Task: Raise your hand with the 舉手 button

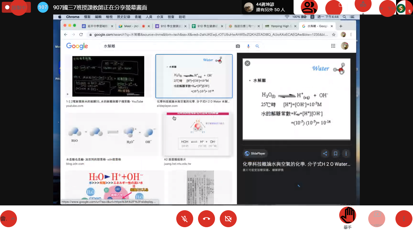Action: point(348,215)
